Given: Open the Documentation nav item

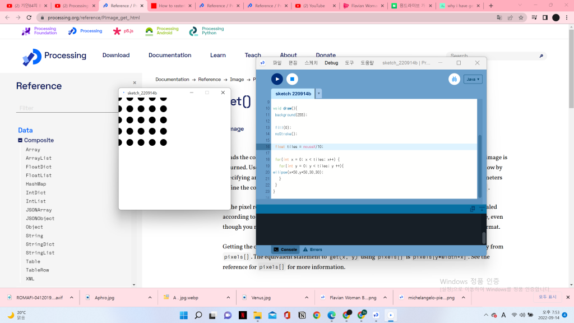Looking at the screenshot, I should click(x=170, y=56).
